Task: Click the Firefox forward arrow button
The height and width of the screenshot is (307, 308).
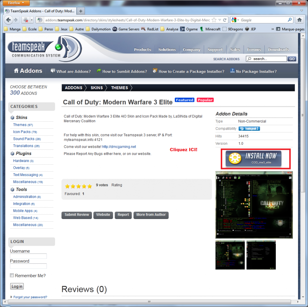Action: click(16, 20)
